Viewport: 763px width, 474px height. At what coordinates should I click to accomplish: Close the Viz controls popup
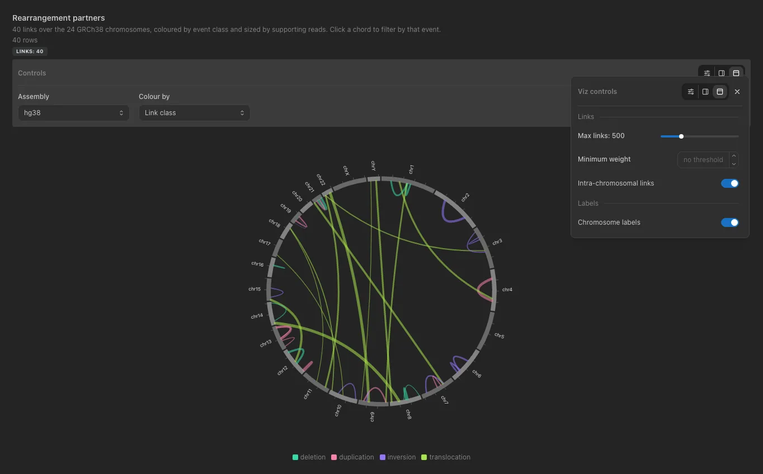coord(737,92)
